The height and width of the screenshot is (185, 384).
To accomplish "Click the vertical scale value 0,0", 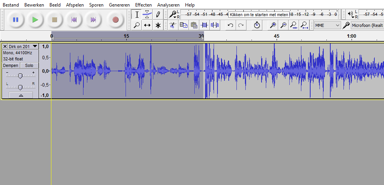I will point(45,71).
